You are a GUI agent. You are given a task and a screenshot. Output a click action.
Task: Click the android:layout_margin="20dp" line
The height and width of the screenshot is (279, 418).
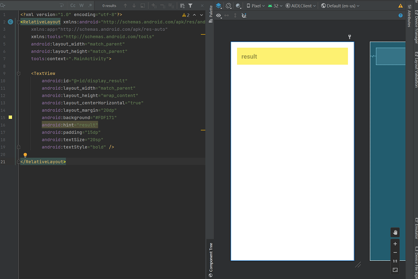[x=79, y=110]
